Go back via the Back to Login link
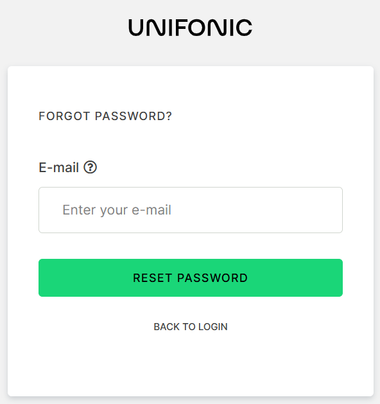Viewport: 380px width, 404px height. 191,327
